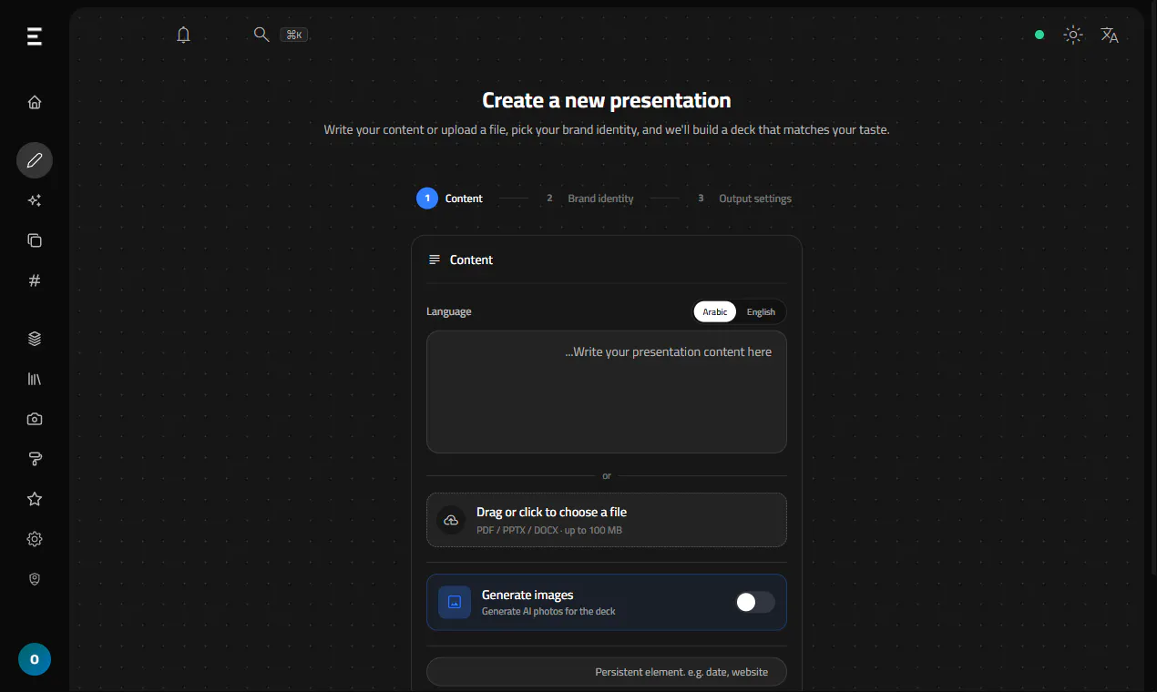The width and height of the screenshot is (1157, 692).
Task: Click the cloud upload icon
Action: click(451, 520)
